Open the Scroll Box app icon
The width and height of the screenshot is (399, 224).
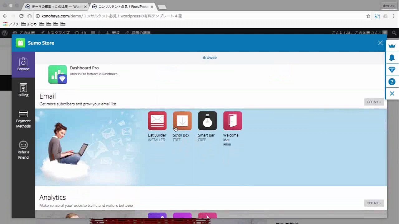(x=182, y=121)
